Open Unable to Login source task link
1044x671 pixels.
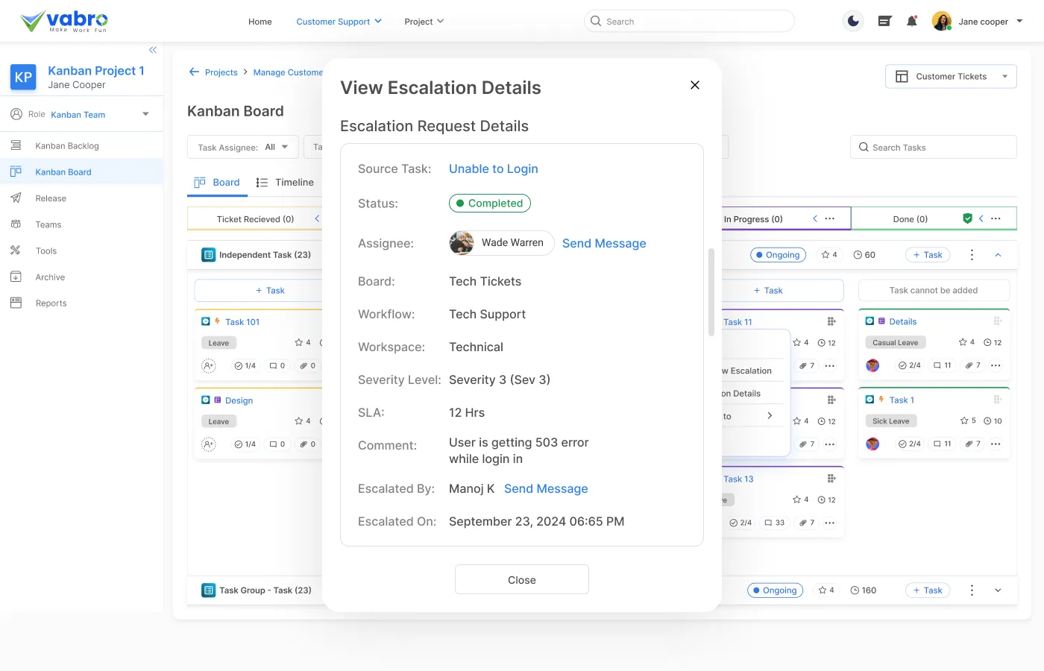pos(493,169)
